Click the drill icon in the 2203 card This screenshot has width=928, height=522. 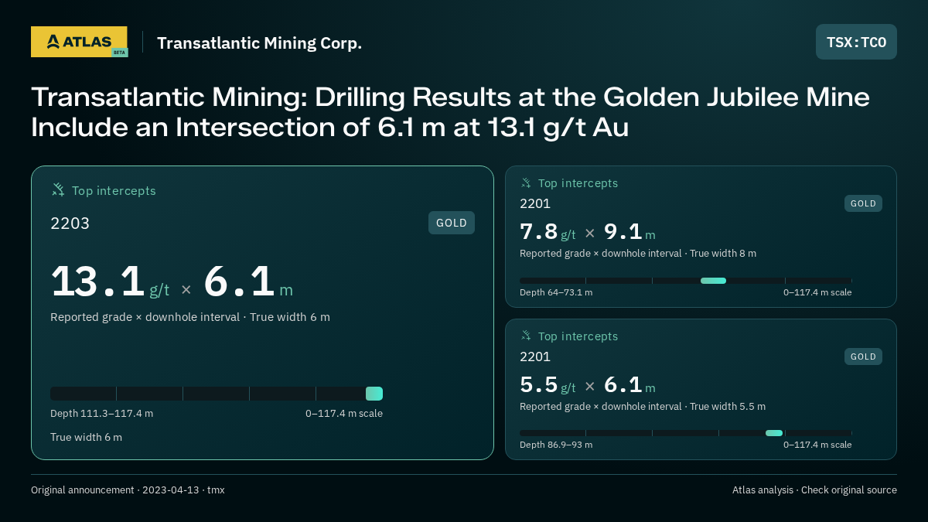58,189
